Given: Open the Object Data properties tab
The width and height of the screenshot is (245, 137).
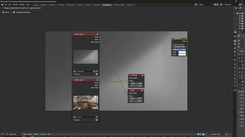Looking at the screenshot, I should coord(235,82).
